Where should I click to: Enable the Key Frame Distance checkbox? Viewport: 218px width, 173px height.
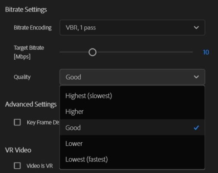pyautogui.click(x=17, y=122)
